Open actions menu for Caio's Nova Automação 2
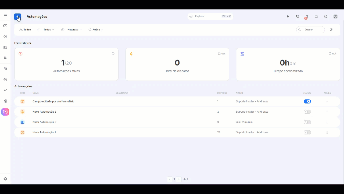 click(x=327, y=122)
